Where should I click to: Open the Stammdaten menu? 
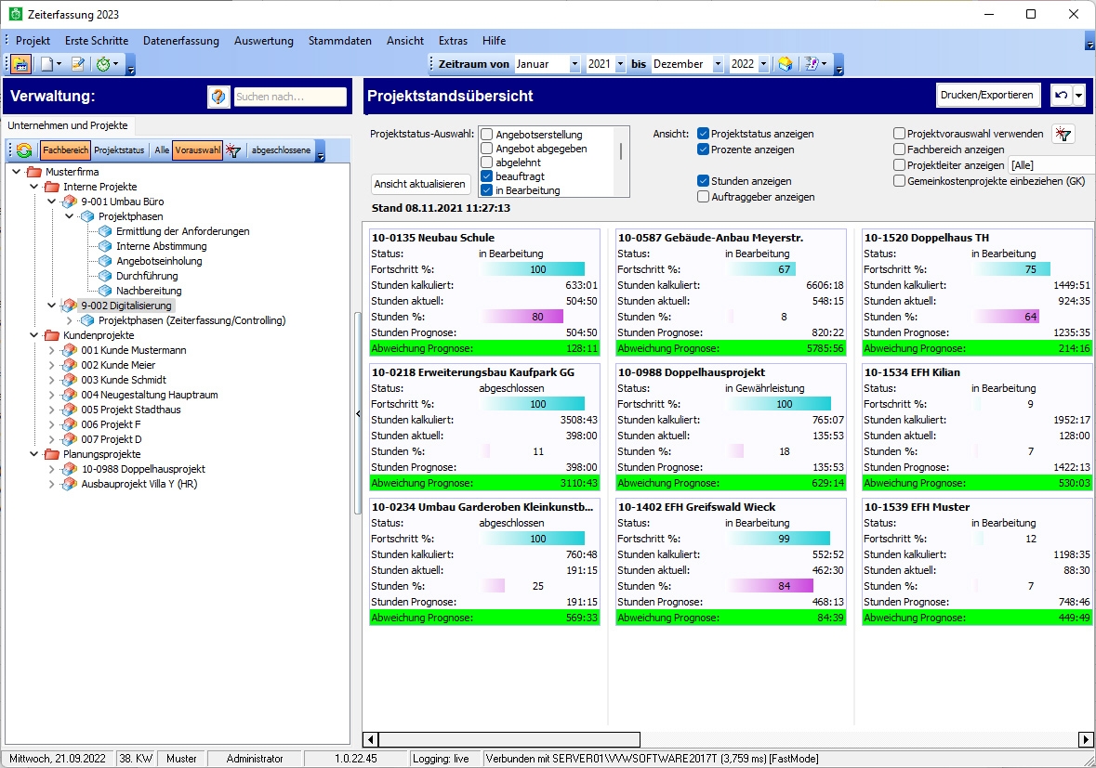pyautogui.click(x=339, y=41)
